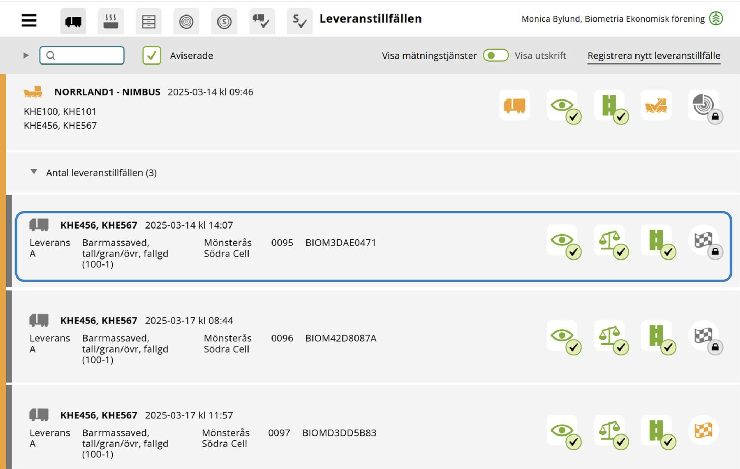Click the date 2025-03-17 kl 11:57
Screen dimensions: 740x469
click(x=189, y=415)
